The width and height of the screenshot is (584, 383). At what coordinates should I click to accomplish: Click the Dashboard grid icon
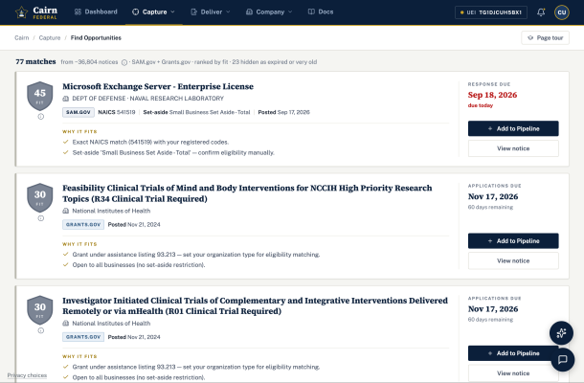click(x=78, y=11)
